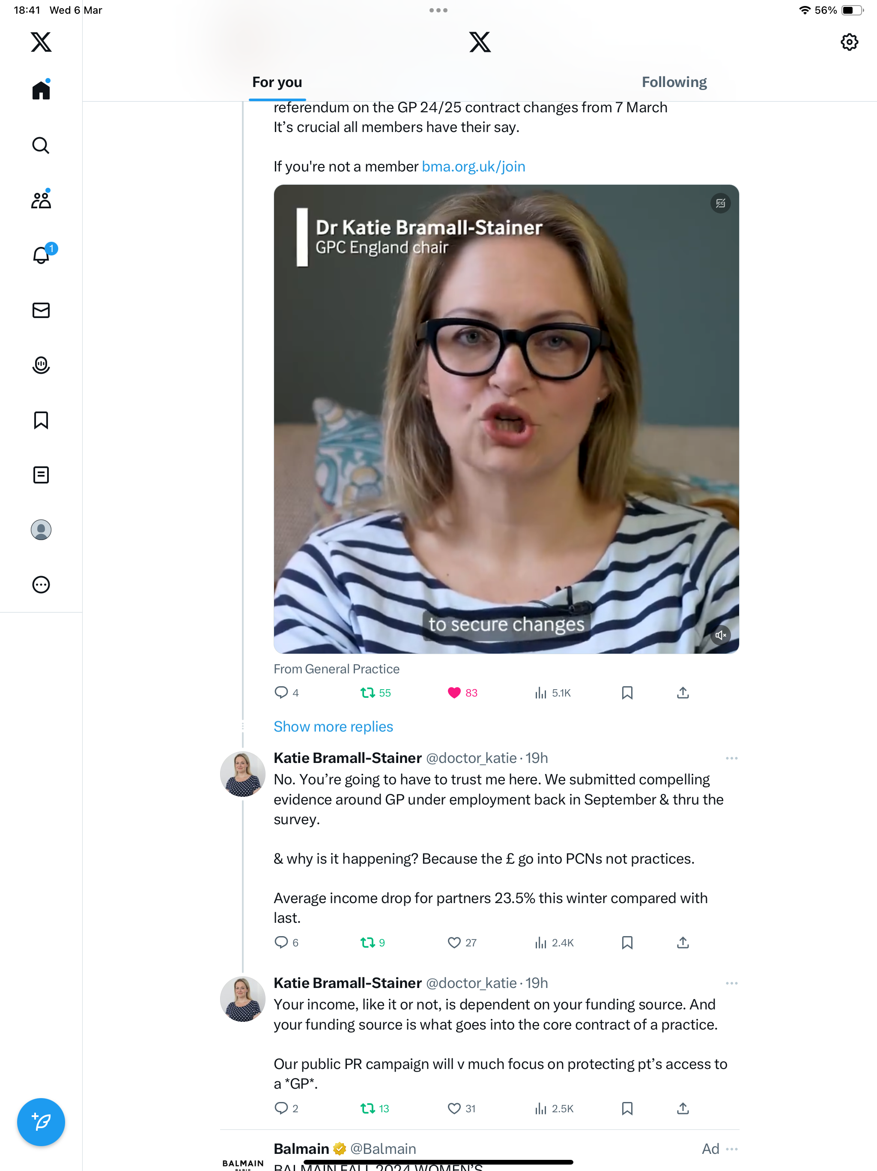Open Lists icon in sidebar
The height and width of the screenshot is (1171, 877).
[x=41, y=475]
